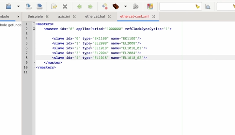The image size is (235, 135).
Task: Click the toolbar search input field
Action: coord(178,6)
